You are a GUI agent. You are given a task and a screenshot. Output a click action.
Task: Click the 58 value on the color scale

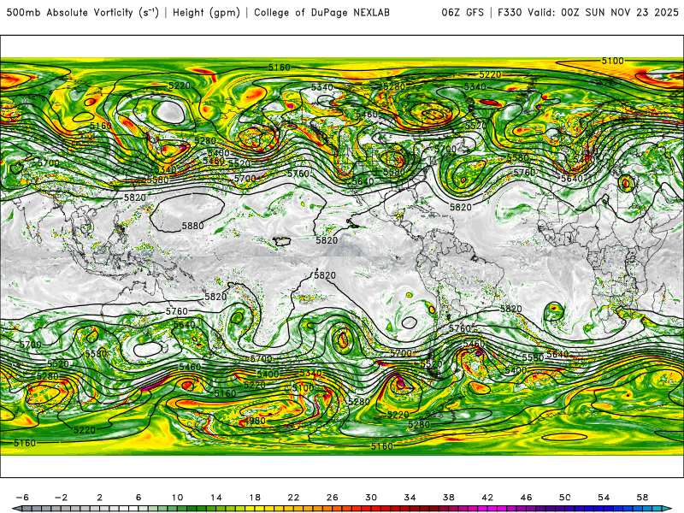tap(643, 498)
